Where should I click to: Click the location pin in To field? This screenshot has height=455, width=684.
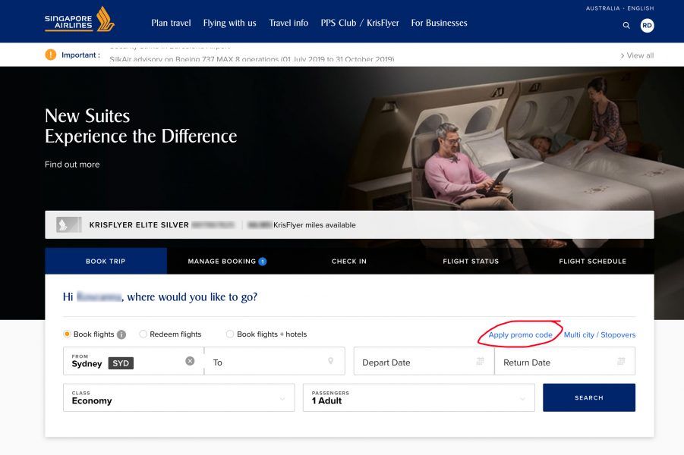point(331,361)
